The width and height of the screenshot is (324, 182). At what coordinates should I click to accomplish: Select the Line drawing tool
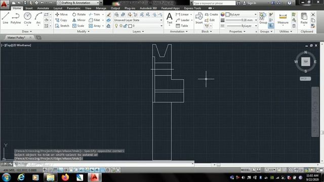tap(6, 18)
